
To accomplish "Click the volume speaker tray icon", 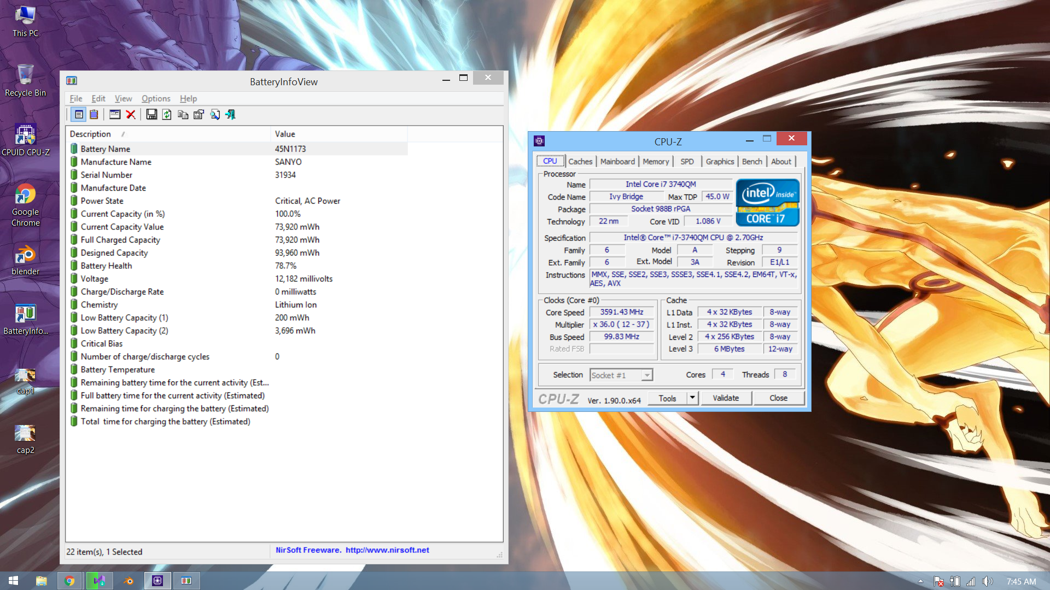I will 987,581.
